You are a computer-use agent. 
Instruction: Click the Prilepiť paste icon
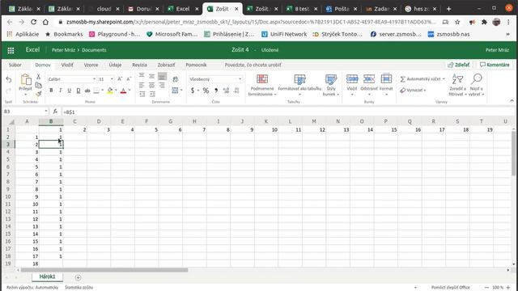pos(25,79)
